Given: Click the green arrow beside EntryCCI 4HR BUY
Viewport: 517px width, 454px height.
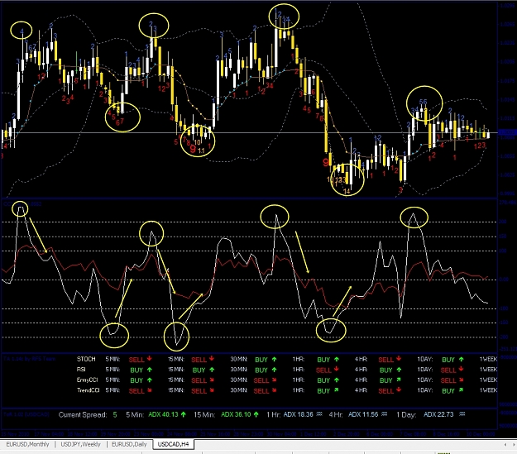Looking at the screenshot, I should (399, 380).
